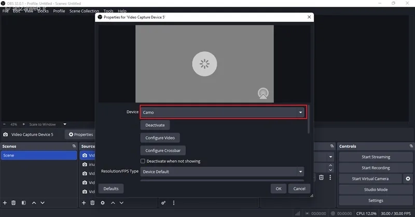
Task: Toggle Studio Mode
Action: 376,190
